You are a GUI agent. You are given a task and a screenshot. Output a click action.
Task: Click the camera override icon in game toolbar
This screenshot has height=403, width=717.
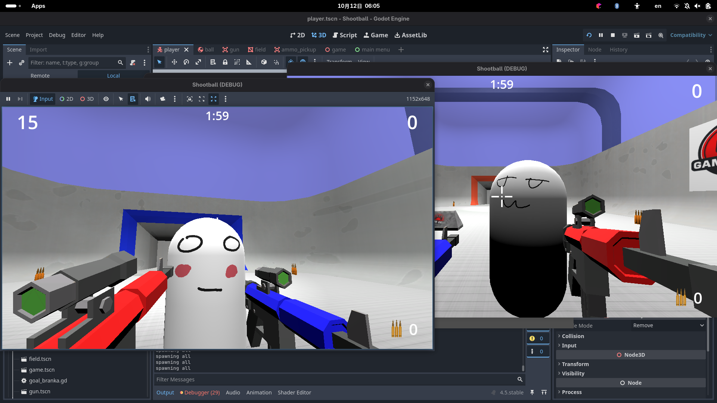[162, 99]
